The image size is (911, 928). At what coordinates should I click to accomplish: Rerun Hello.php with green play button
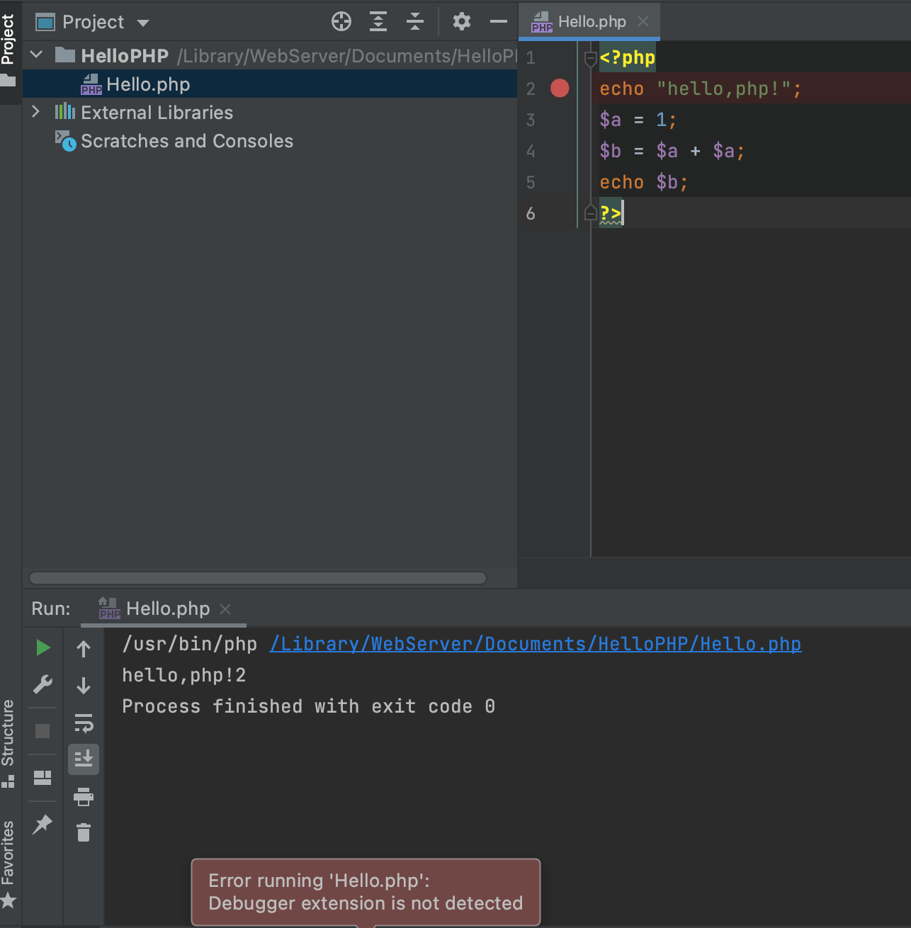[x=43, y=647]
